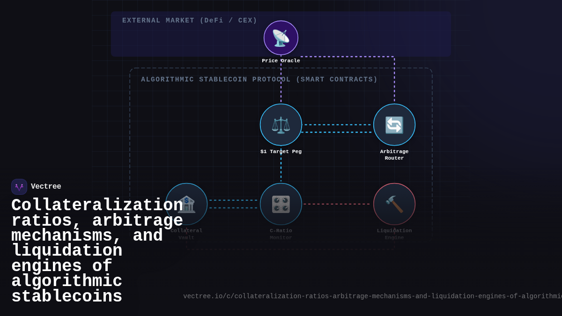This screenshot has width=562, height=316.
Task: Click the Vectree logo mark
Action: [19, 186]
